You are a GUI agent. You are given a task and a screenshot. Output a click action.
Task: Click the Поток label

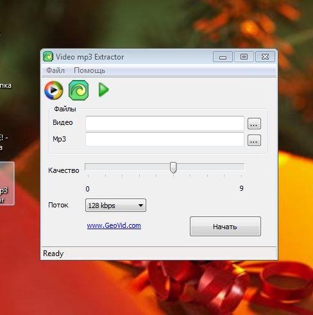[x=58, y=205]
